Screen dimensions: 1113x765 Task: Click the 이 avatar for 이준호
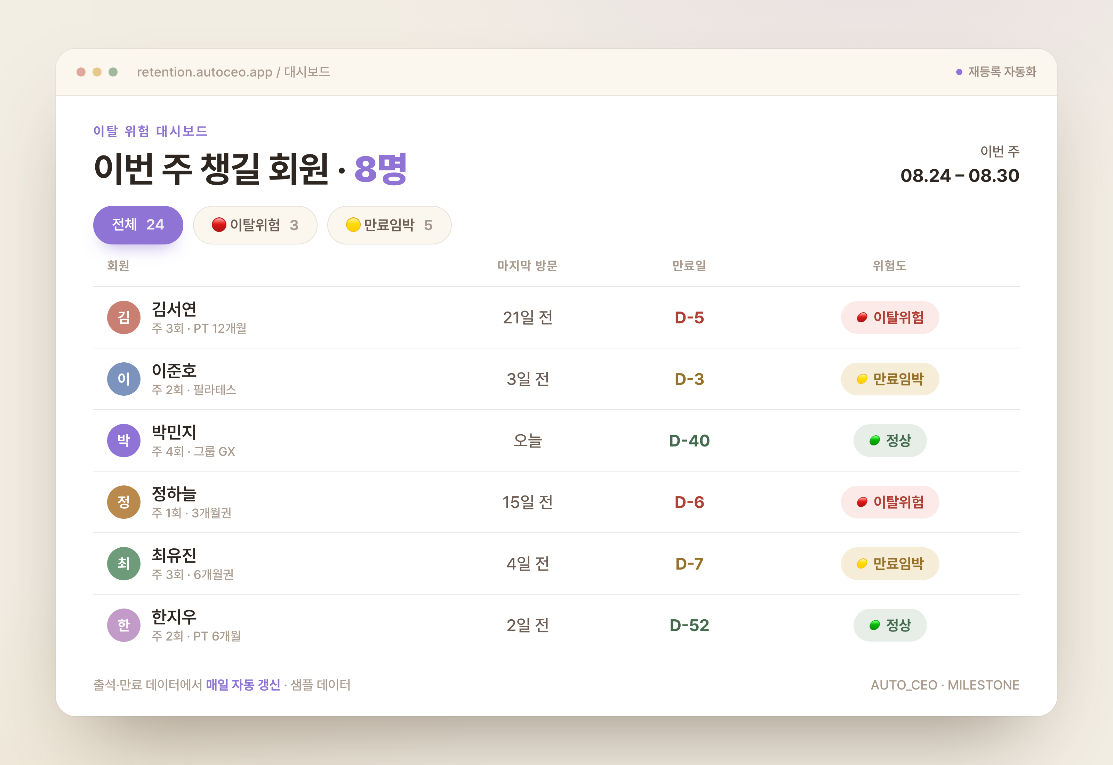tap(124, 379)
